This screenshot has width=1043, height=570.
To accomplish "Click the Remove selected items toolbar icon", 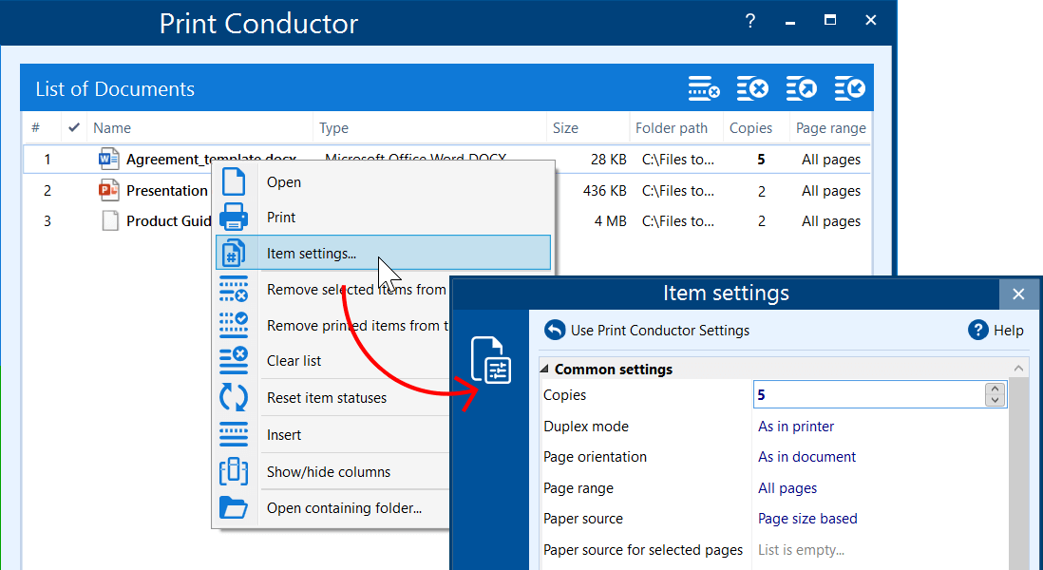I will pyautogui.click(x=704, y=89).
